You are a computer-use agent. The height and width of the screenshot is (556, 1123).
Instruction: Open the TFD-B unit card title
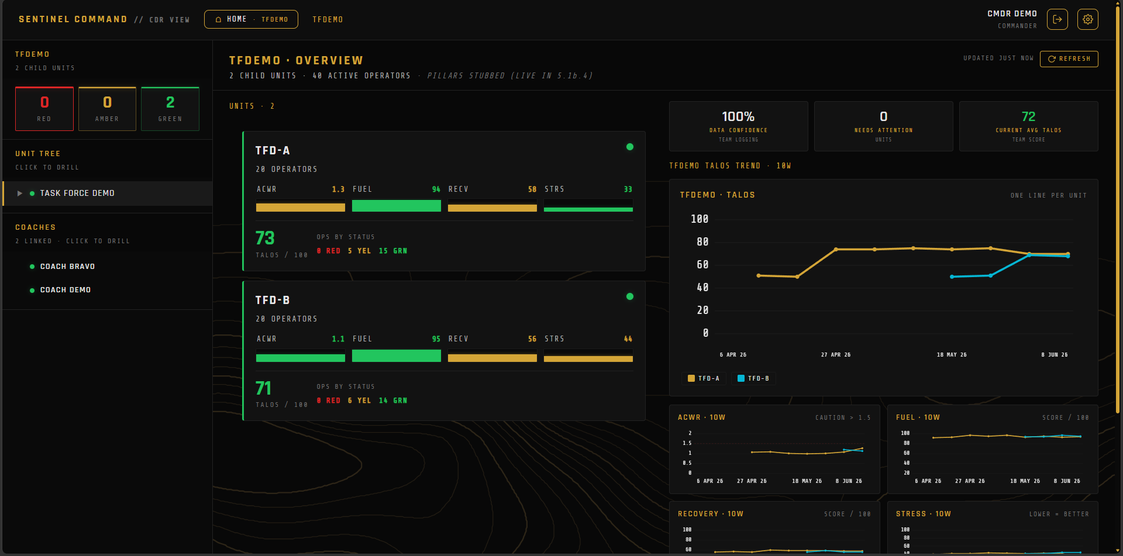click(273, 300)
